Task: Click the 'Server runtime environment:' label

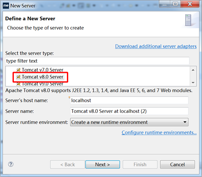Action: (x=37, y=122)
